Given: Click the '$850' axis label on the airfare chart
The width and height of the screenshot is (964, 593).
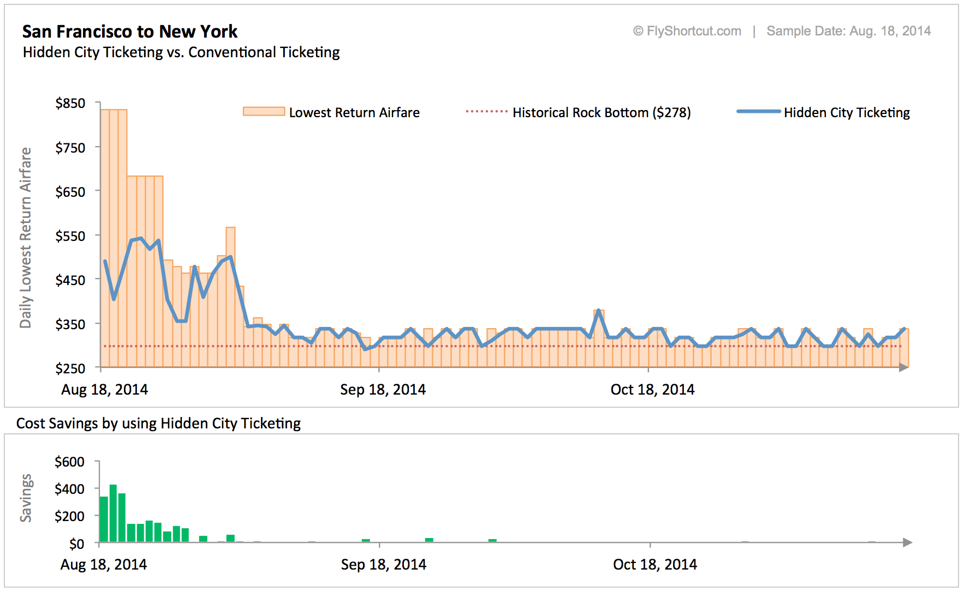Looking at the screenshot, I should coord(70,103).
